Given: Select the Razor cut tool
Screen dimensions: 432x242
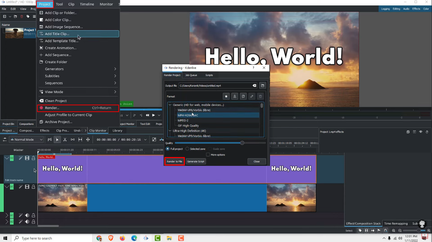Looking at the screenshot, I should click(65, 139).
